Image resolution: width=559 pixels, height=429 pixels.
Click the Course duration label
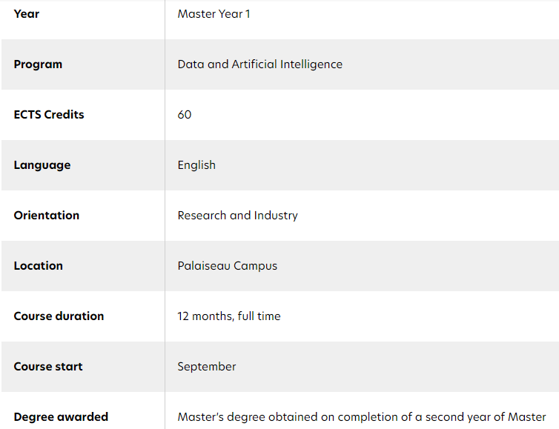tap(59, 316)
